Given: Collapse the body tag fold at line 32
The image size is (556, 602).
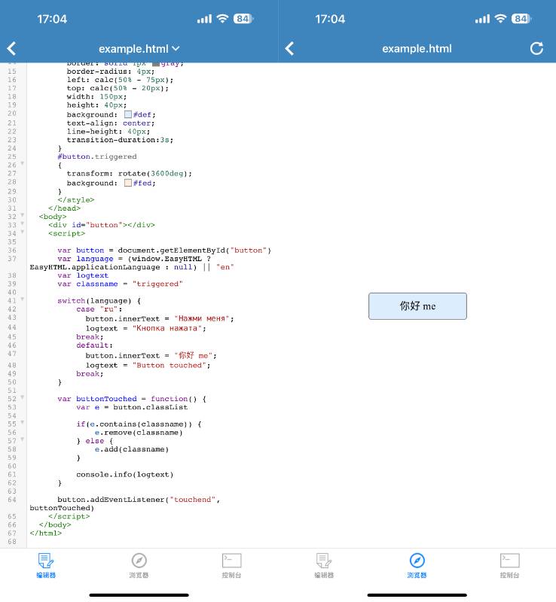Looking at the screenshot, I should point(23,215).
